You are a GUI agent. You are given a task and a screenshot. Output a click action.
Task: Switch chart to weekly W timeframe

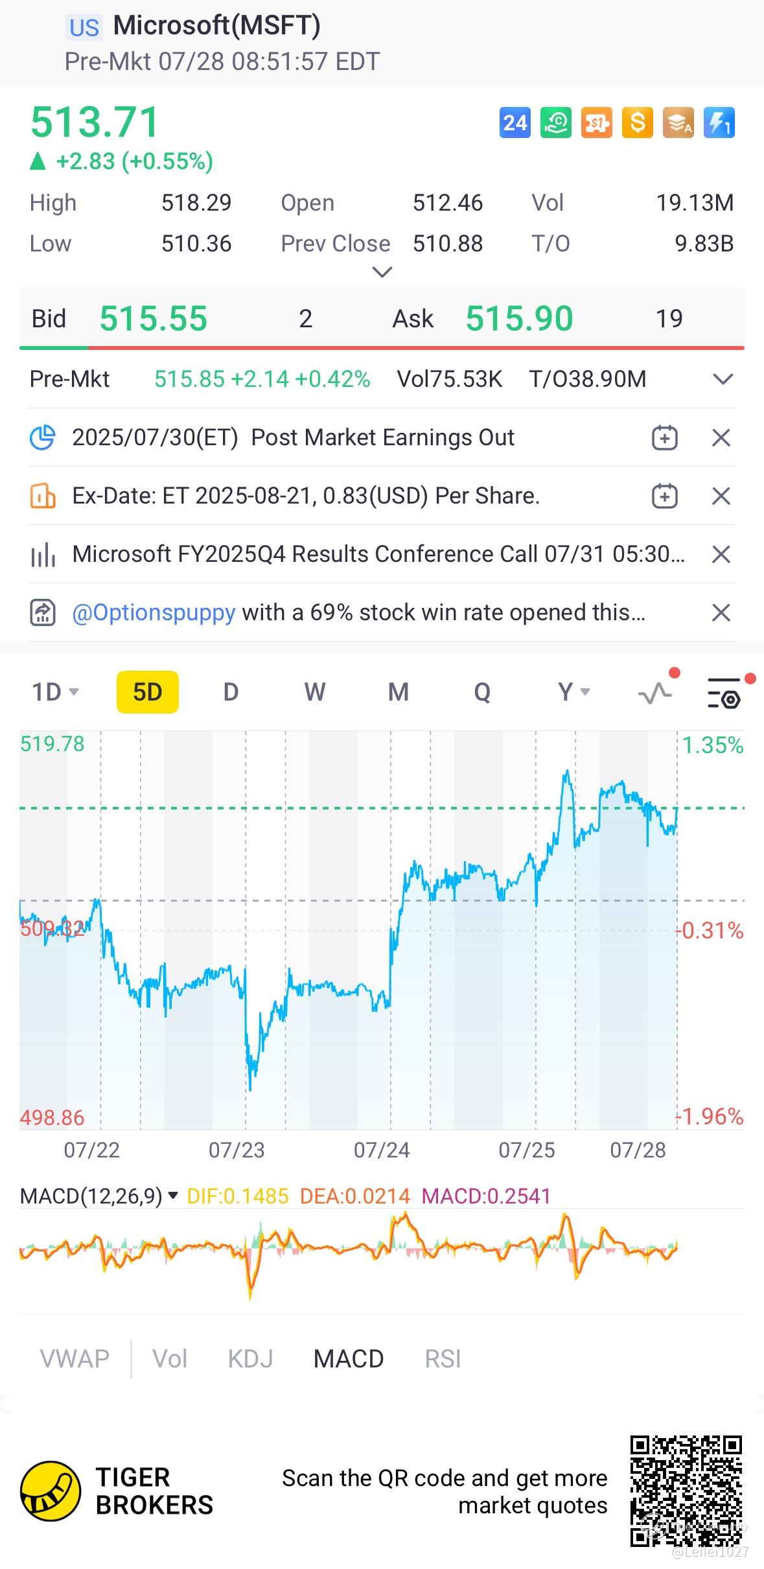tap(315, 692)
